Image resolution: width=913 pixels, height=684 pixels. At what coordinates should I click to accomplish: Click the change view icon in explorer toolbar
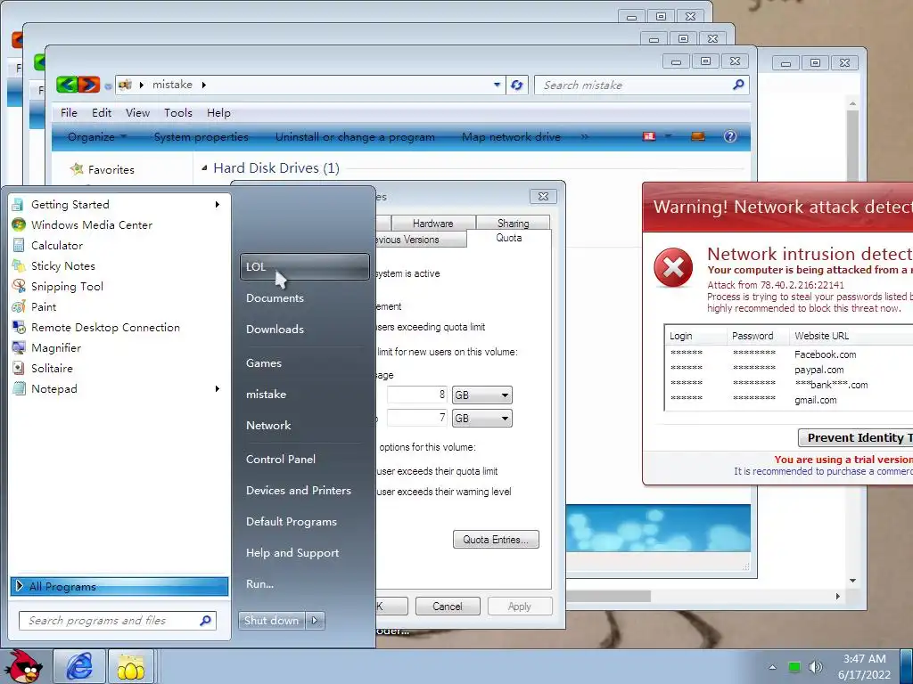(649, 136)
